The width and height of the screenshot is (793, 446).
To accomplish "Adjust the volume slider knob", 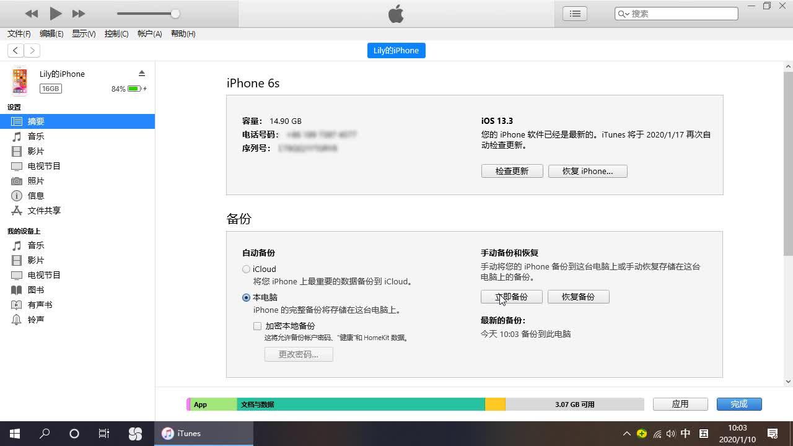I will [175, 14].
